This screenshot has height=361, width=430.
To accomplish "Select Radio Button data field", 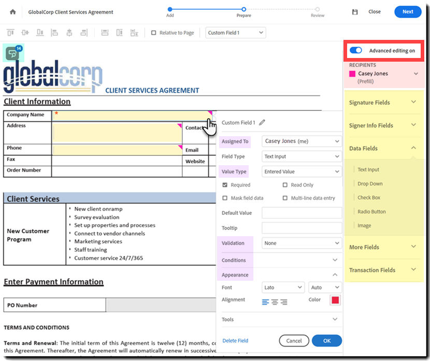I will (371, 212).
